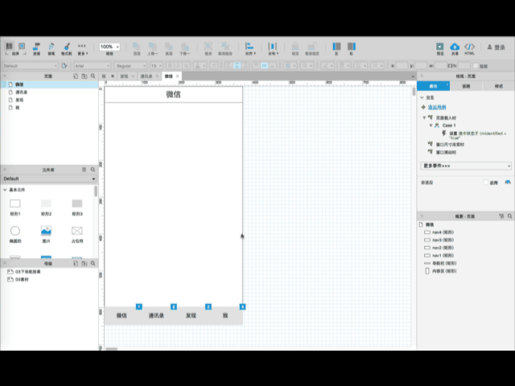Open the text color picker
The image size is (515, 386).
coord(200,66)
